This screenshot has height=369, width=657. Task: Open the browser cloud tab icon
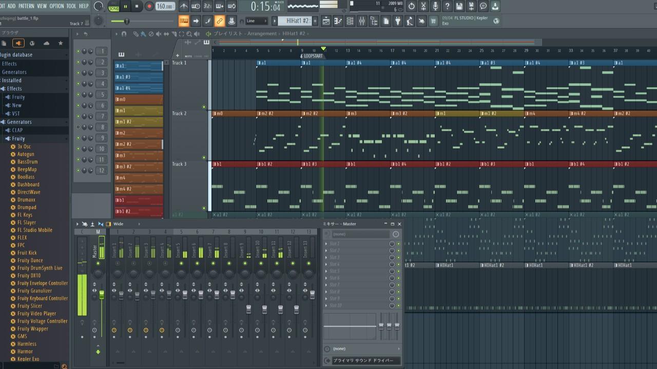coord(46,43)
